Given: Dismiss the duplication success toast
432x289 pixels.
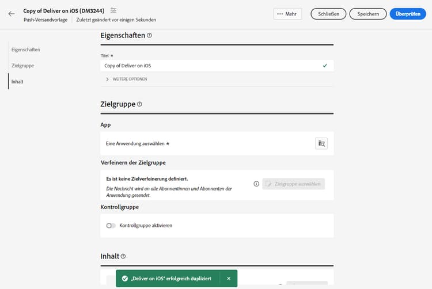Looking at the screenshot, I should click(x=229, y=279).
